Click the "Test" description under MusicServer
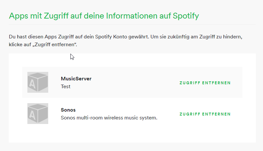This screenshot has width=263, height=151. (66, 87)
